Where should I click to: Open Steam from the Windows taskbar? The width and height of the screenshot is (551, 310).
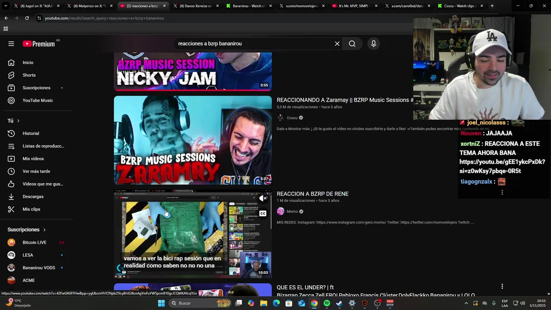(339, 303)
